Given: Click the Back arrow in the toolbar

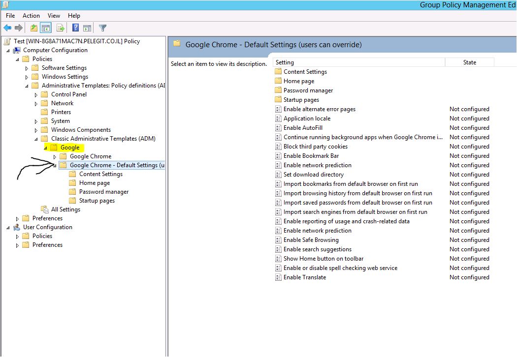Looking at the screenshot, I should (7, 28).
